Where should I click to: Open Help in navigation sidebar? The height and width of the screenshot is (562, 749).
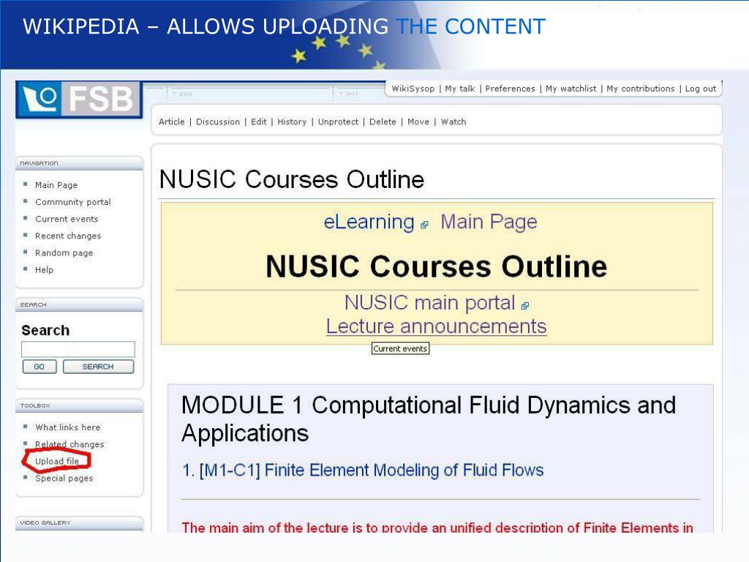pos(44,270)
